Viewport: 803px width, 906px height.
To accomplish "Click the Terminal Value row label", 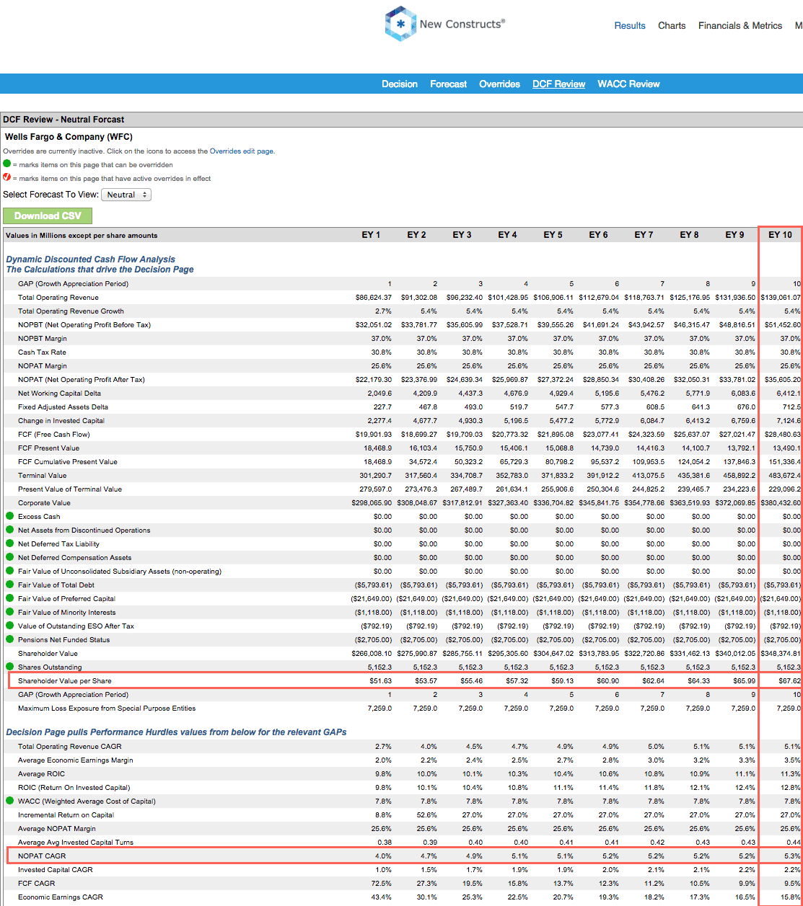I will coord(43,475).
